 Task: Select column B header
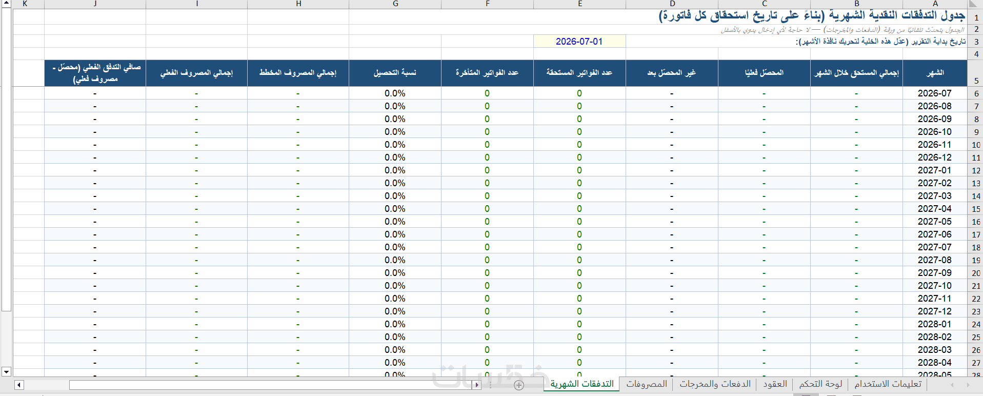[x=856, y=4]
